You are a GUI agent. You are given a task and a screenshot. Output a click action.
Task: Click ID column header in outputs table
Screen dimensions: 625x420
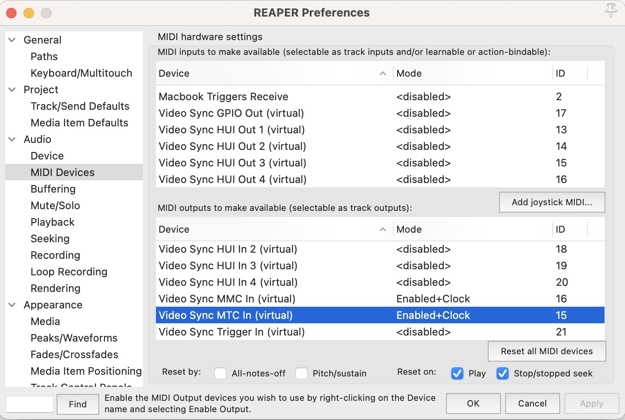(570, 229)
